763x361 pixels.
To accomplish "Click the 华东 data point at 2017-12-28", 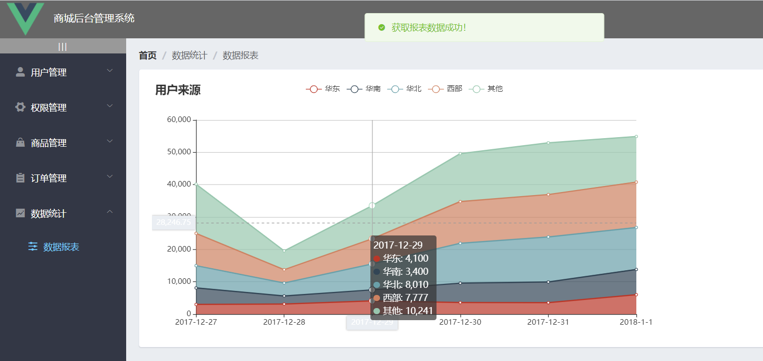I will [284, 304].
